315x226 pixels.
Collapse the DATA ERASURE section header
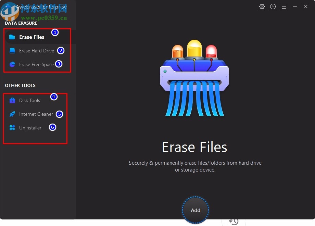coord(21,23)
